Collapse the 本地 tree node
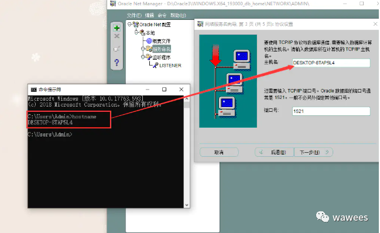The width and height of the screenshot is (380, 233). [136, 32]
